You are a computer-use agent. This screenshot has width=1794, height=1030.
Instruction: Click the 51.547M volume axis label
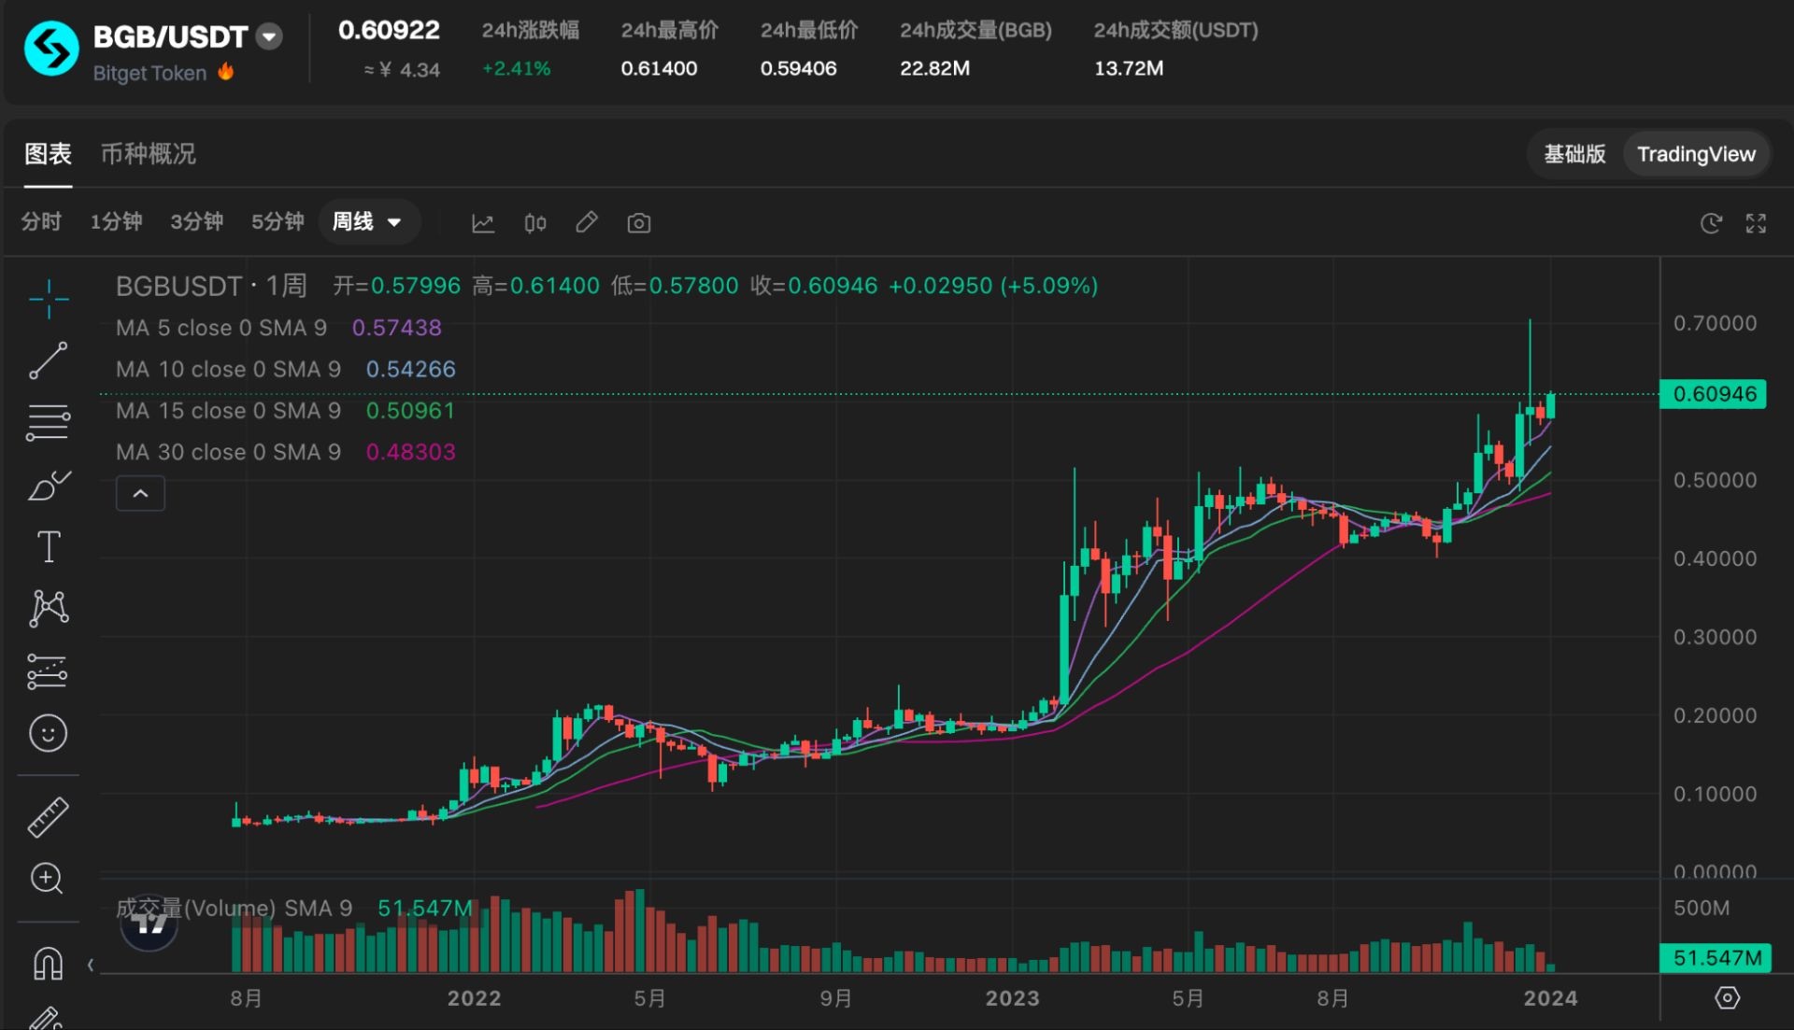click(1716, 958)
